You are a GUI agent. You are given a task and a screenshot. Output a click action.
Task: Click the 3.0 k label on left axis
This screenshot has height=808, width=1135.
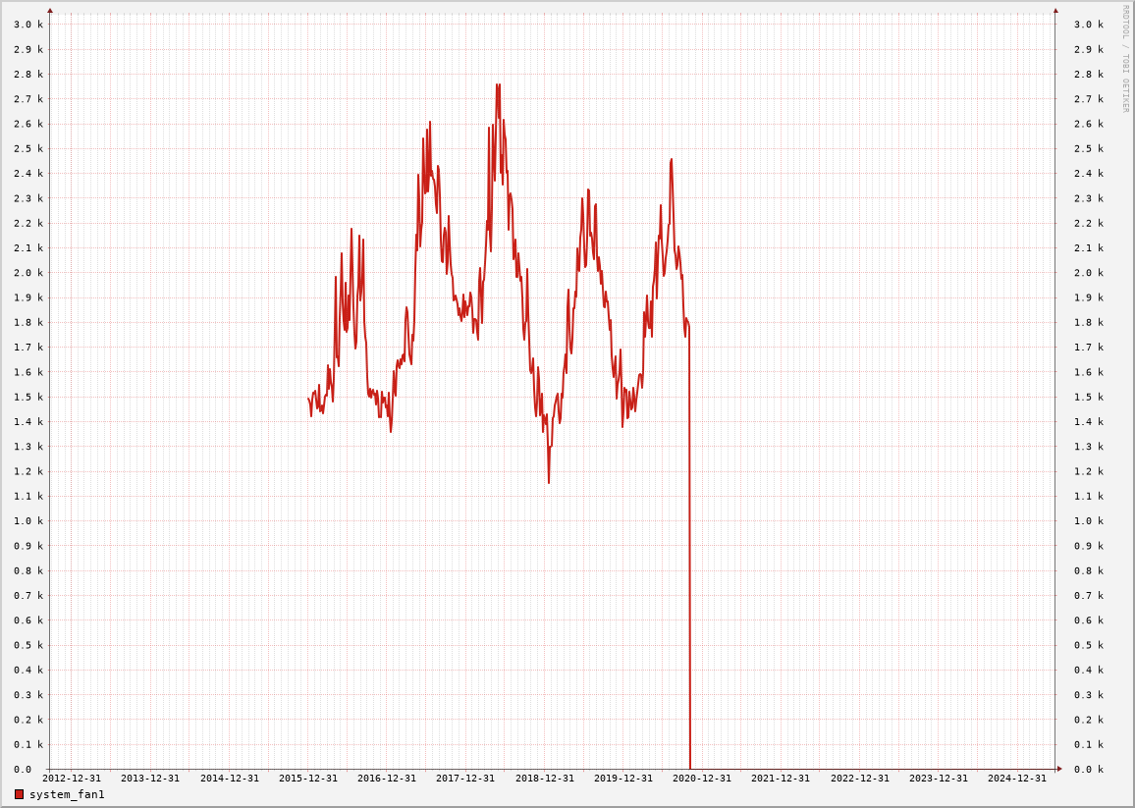point(28,25)
